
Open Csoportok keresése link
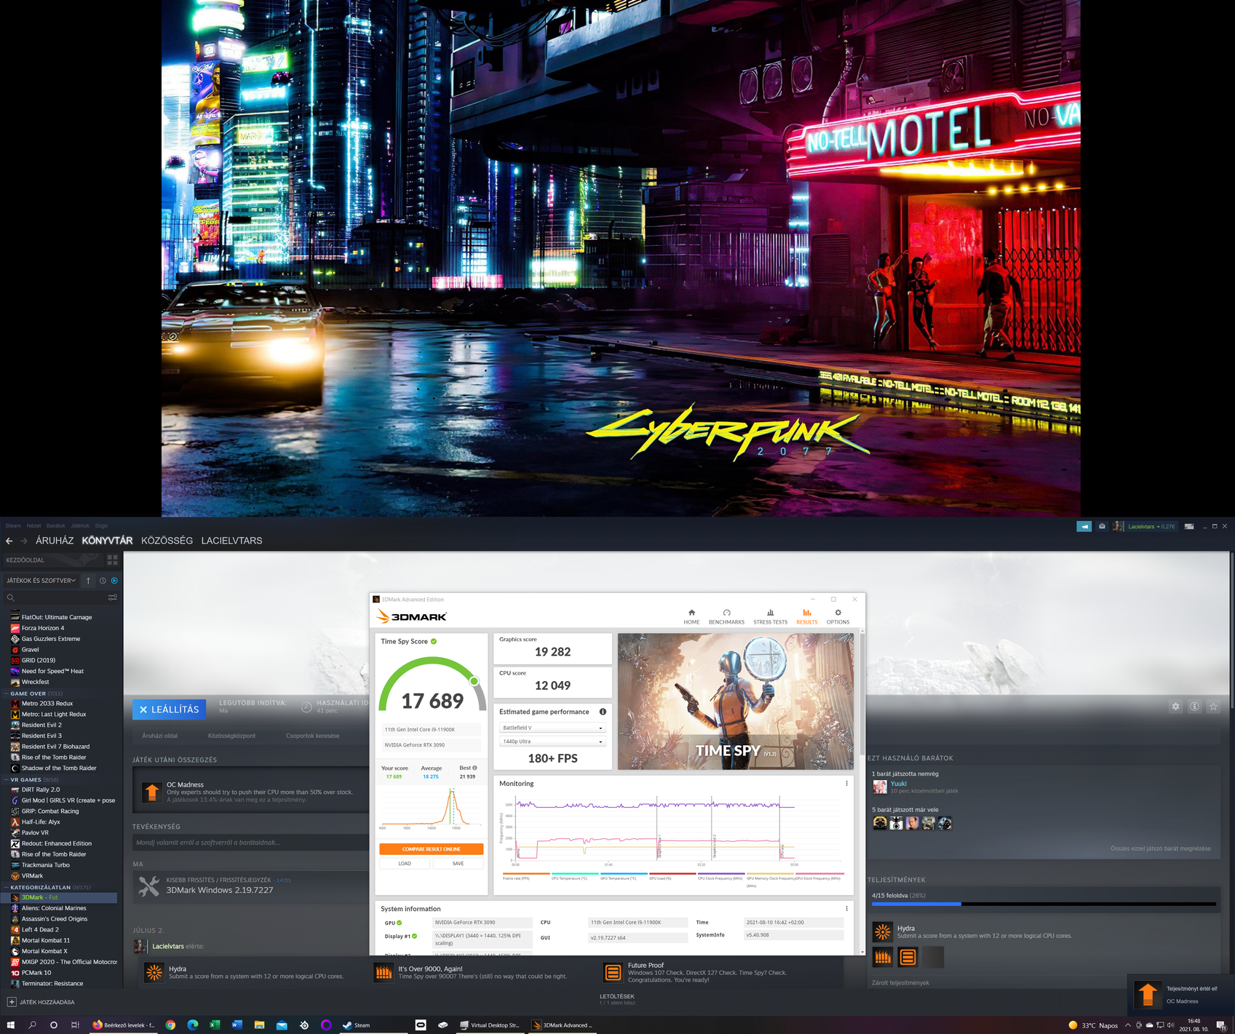coord(313,736)
